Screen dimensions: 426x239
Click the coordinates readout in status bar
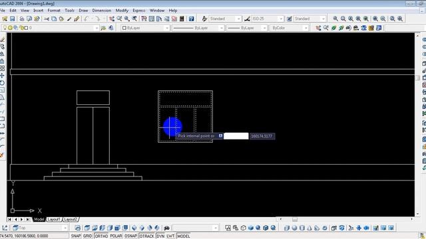[25, 236]
